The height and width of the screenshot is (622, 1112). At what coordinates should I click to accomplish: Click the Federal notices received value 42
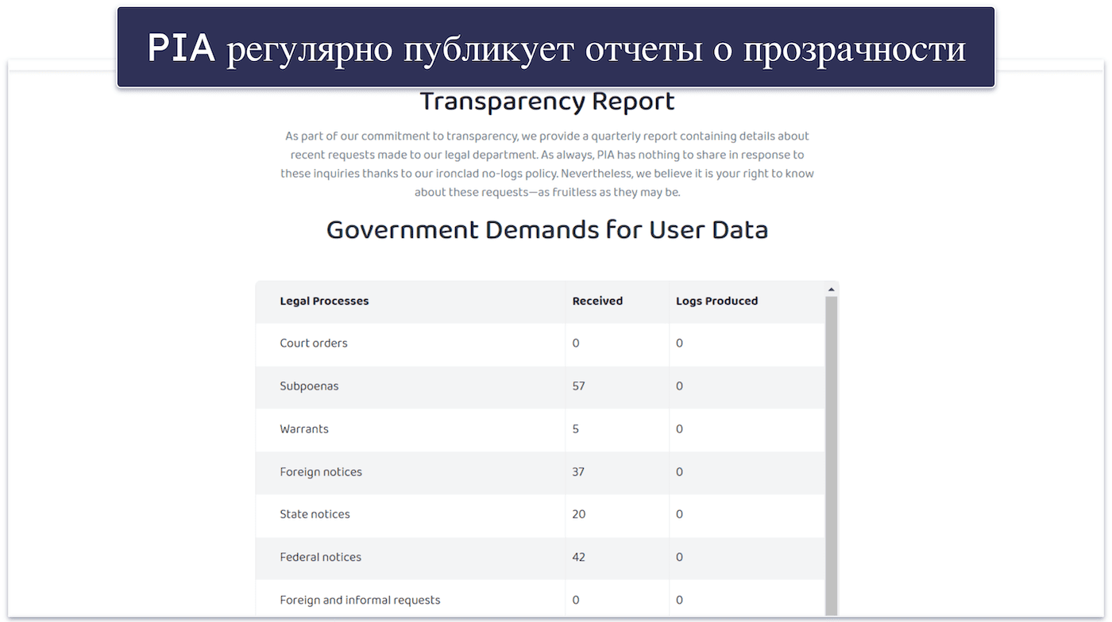click(x=579, y=557)
